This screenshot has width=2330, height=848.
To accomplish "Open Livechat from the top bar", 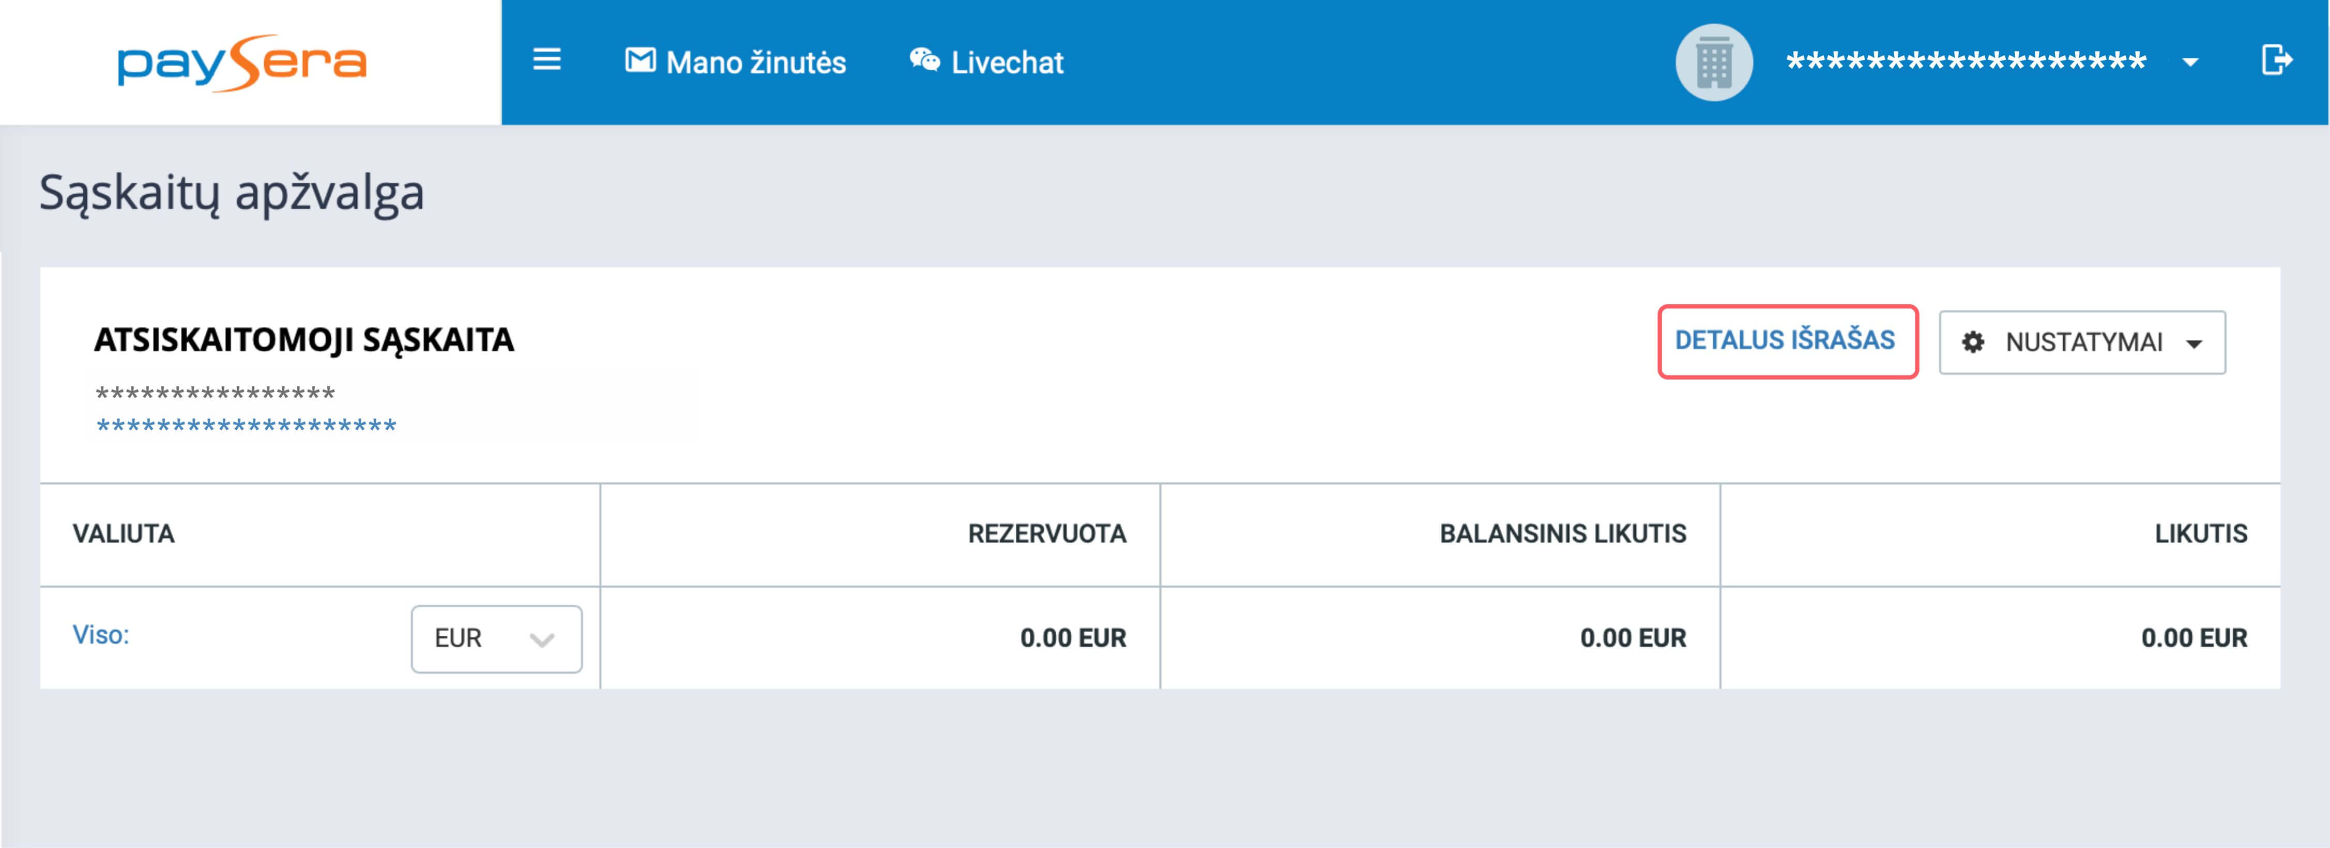I will [x=1007, y=62].
